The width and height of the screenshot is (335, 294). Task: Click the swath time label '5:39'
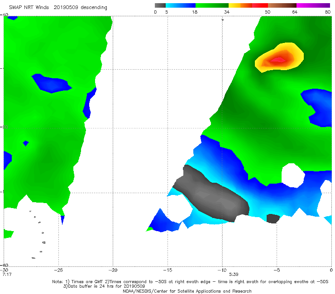click(234, 275)
